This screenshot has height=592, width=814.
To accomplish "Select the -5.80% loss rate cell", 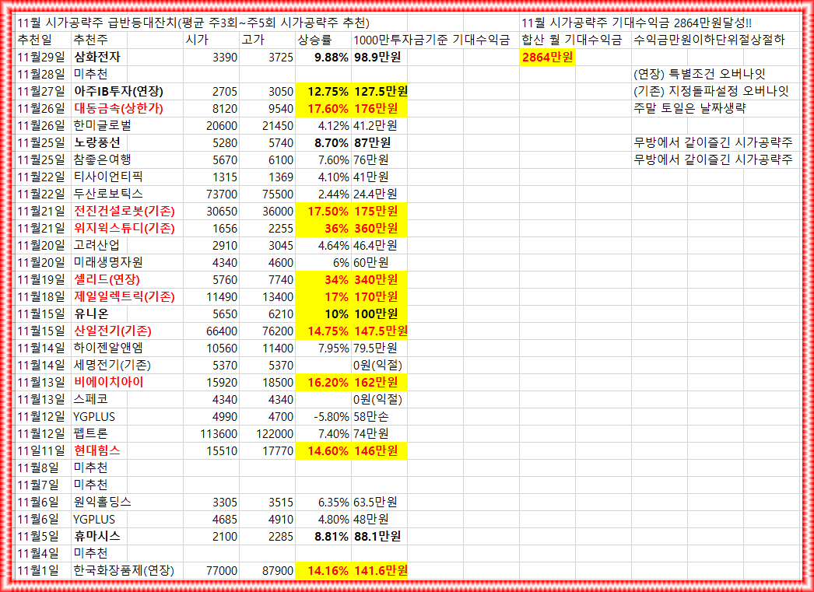I will pos(324,416).
